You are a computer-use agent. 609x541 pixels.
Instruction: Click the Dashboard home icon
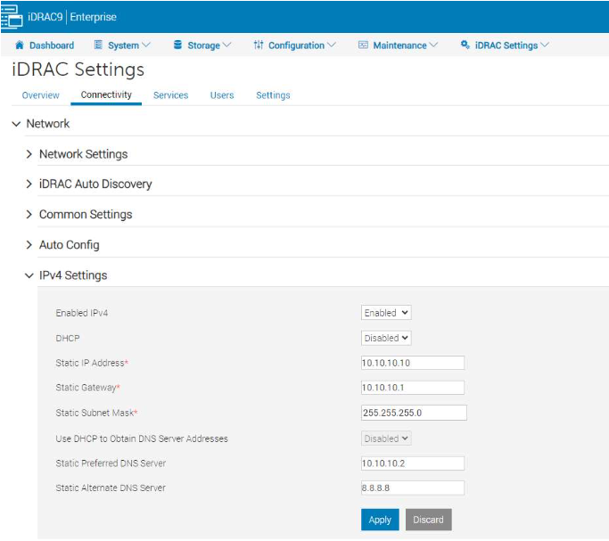click(20, 45)
